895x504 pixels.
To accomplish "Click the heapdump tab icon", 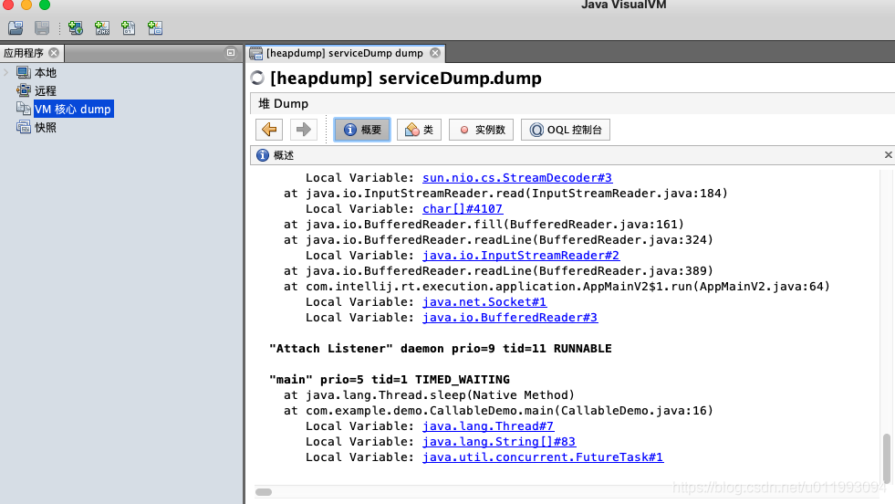I will 255,53.
